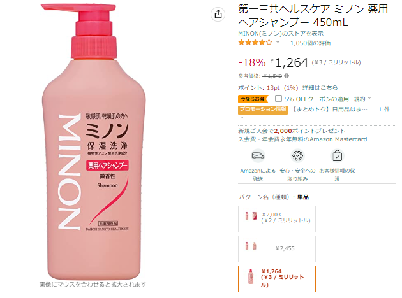This screenshot has height=298, width=402.
Task: Open the star rating breakdown chevron
Action: pos(278,42)
